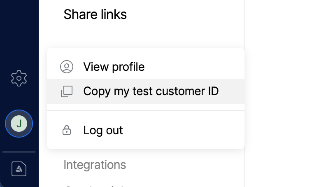Select View profile from the menu

click(x=114, y=67)
